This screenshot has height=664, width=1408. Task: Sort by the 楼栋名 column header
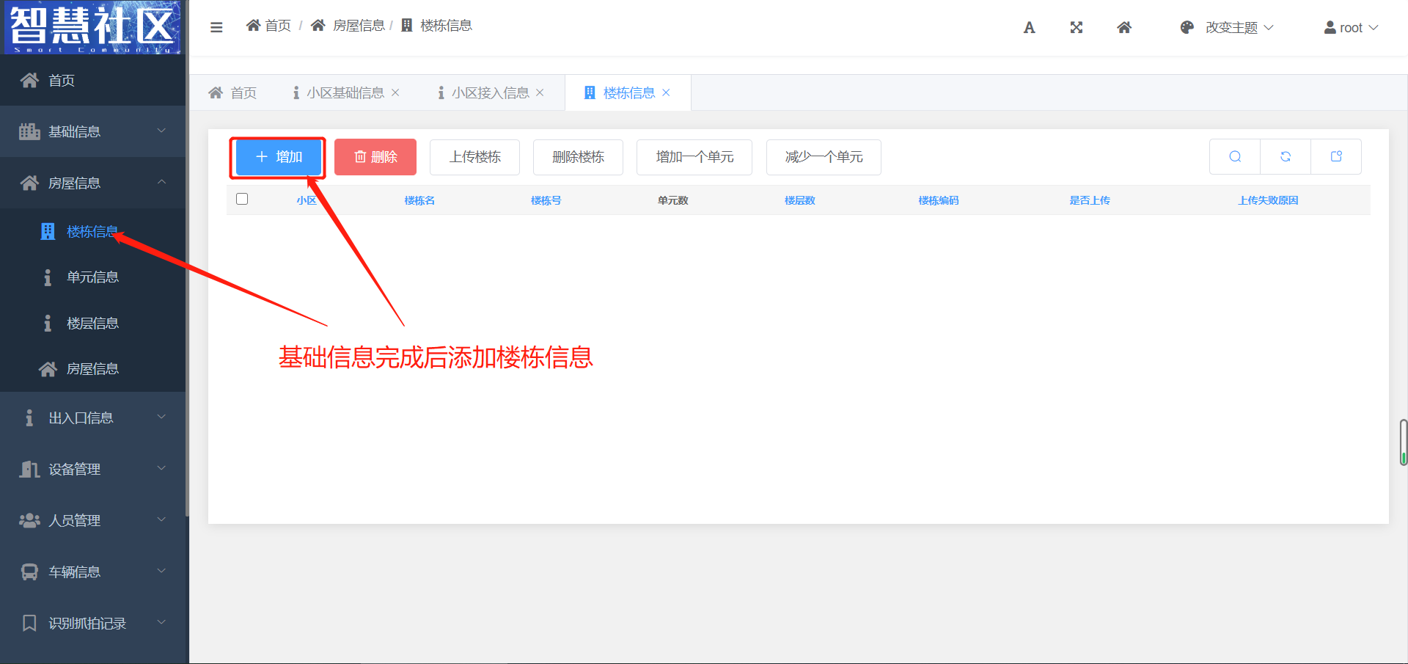click(419, 200)
